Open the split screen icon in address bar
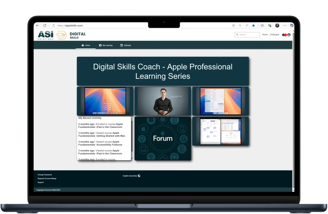Image resolution: width=328 pixels, height=214 pixels. (x=234, y=26)
